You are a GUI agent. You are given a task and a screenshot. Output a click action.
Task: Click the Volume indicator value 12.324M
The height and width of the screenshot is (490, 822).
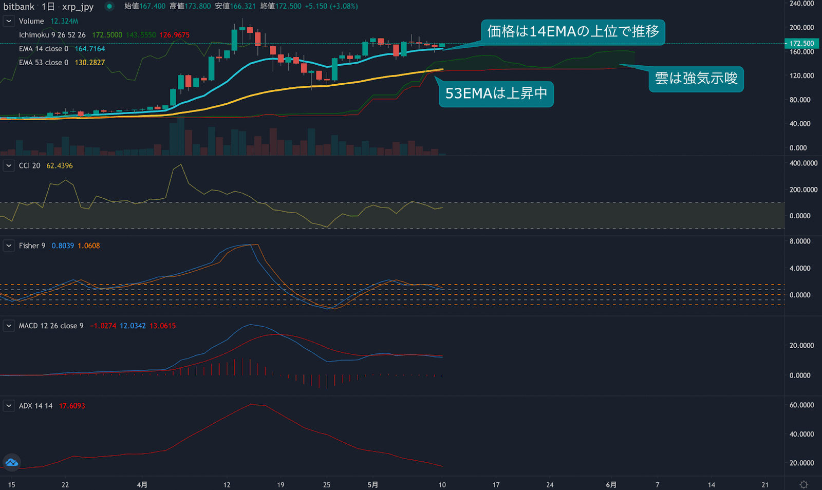[64, 21]
